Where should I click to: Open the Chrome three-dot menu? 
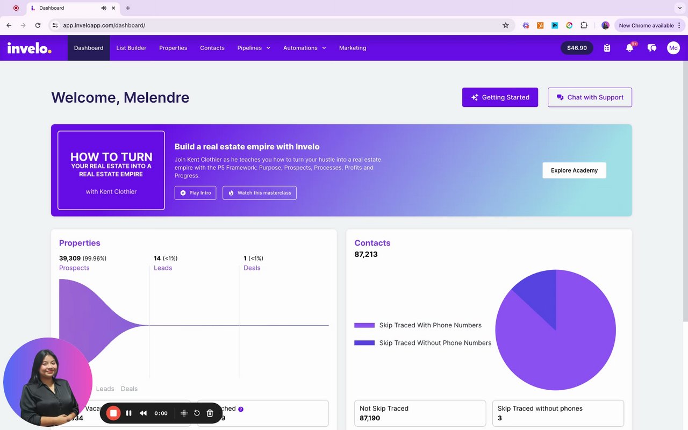coord(679,25)
